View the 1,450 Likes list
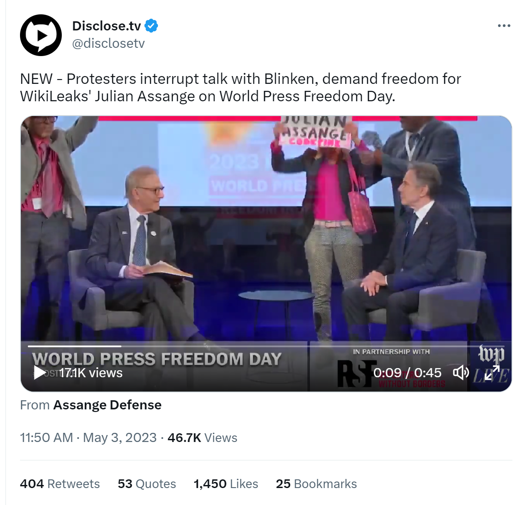Image resolution: width=522 pixels, height=505 pixels. pyautogui.click(x=226, y=484)
